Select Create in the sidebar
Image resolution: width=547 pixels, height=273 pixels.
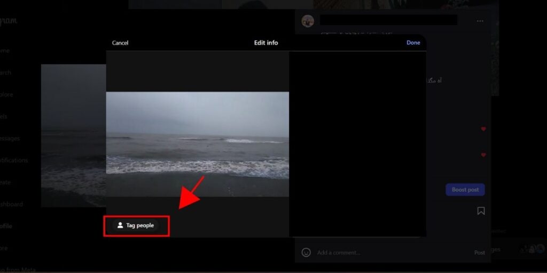pos(6,182)
